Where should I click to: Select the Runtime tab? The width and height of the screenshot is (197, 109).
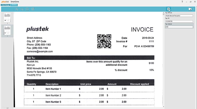coord(14,5)
